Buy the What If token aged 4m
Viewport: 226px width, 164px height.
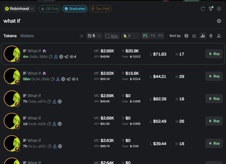[214, 54]
